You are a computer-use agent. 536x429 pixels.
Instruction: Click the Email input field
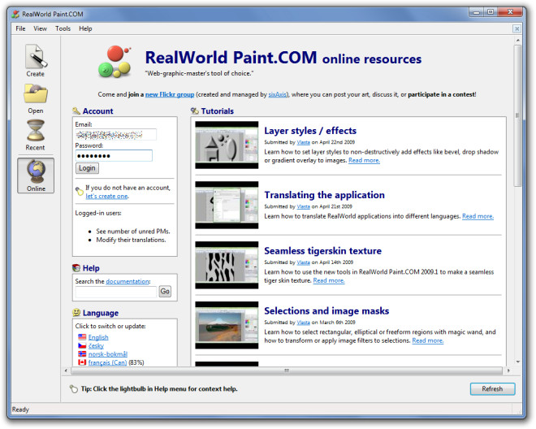[x=115, y=135]
